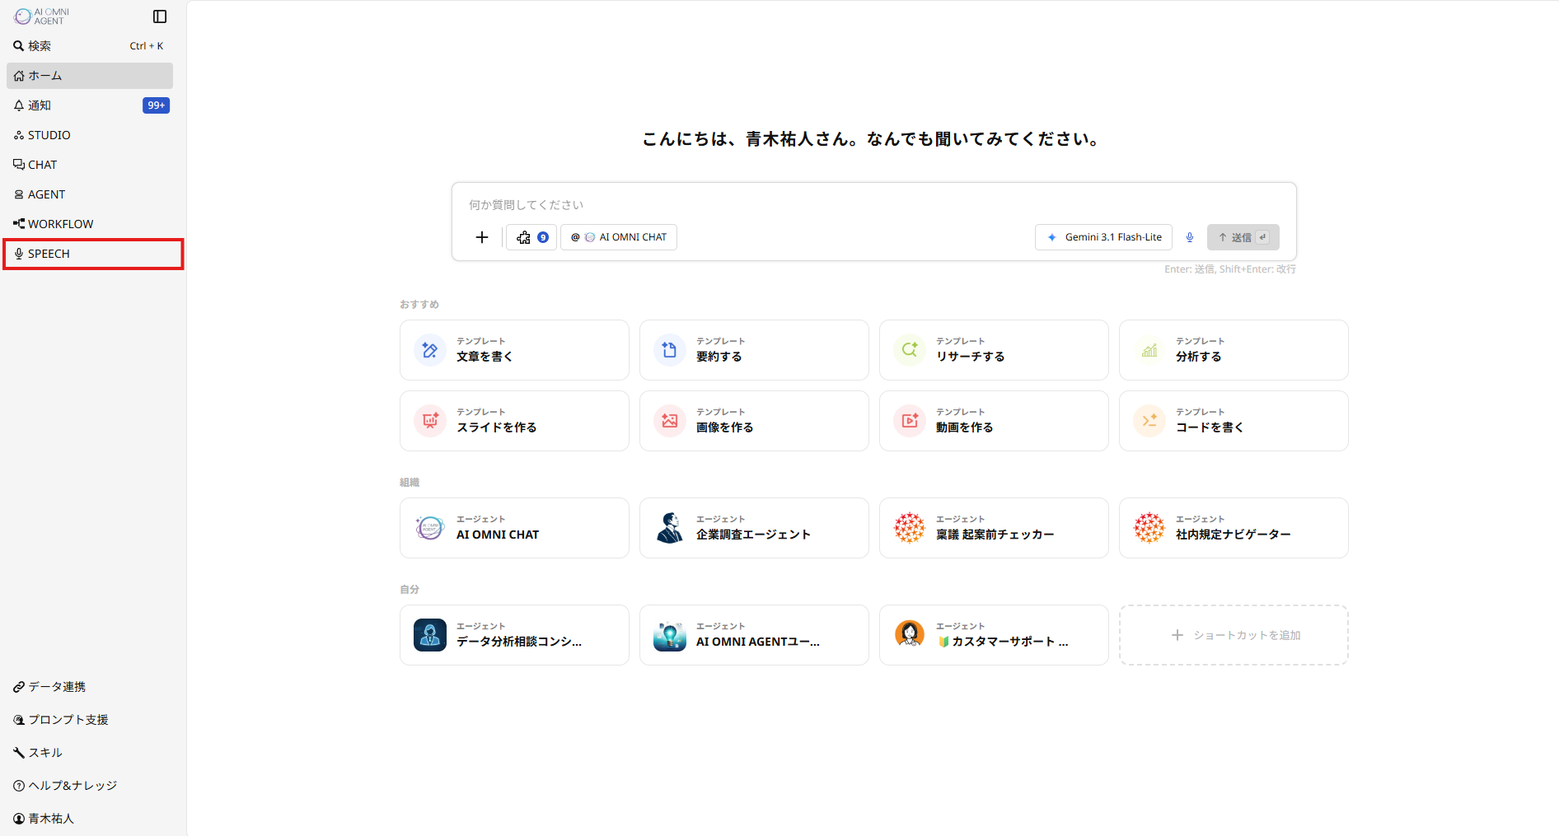Collapse the sidebar with the panel toggle icon
The height and width of the screenshot is (836, 1559).
tap(160, 16)
